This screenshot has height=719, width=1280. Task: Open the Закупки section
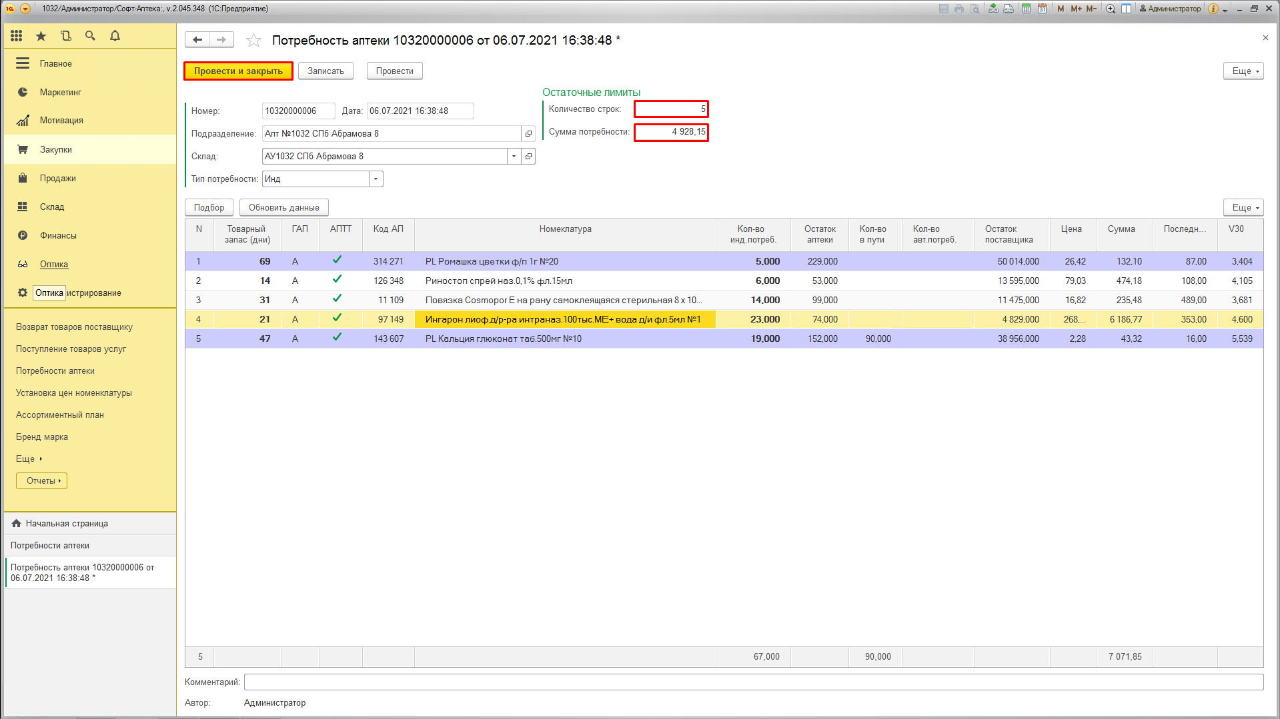click(56, 150)
